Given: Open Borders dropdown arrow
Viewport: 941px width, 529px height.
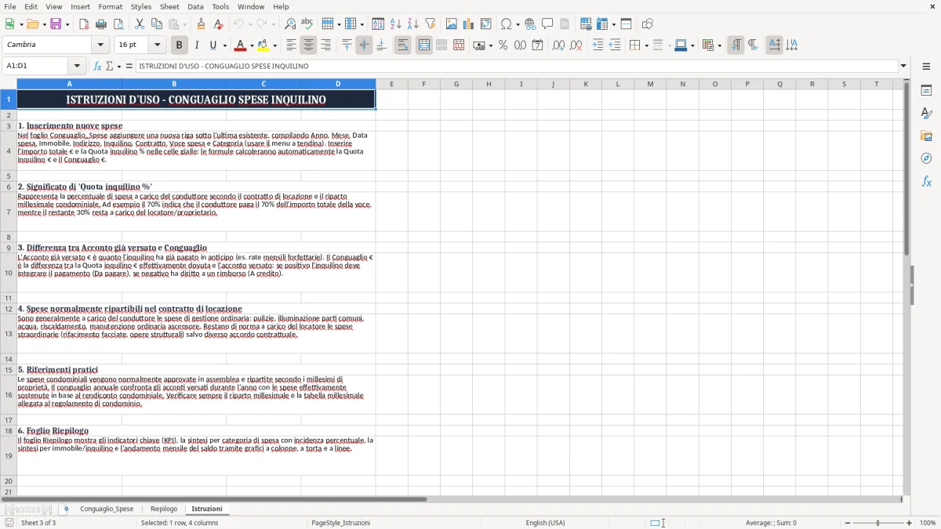Looking at the screenshot, I should (645, 45).
